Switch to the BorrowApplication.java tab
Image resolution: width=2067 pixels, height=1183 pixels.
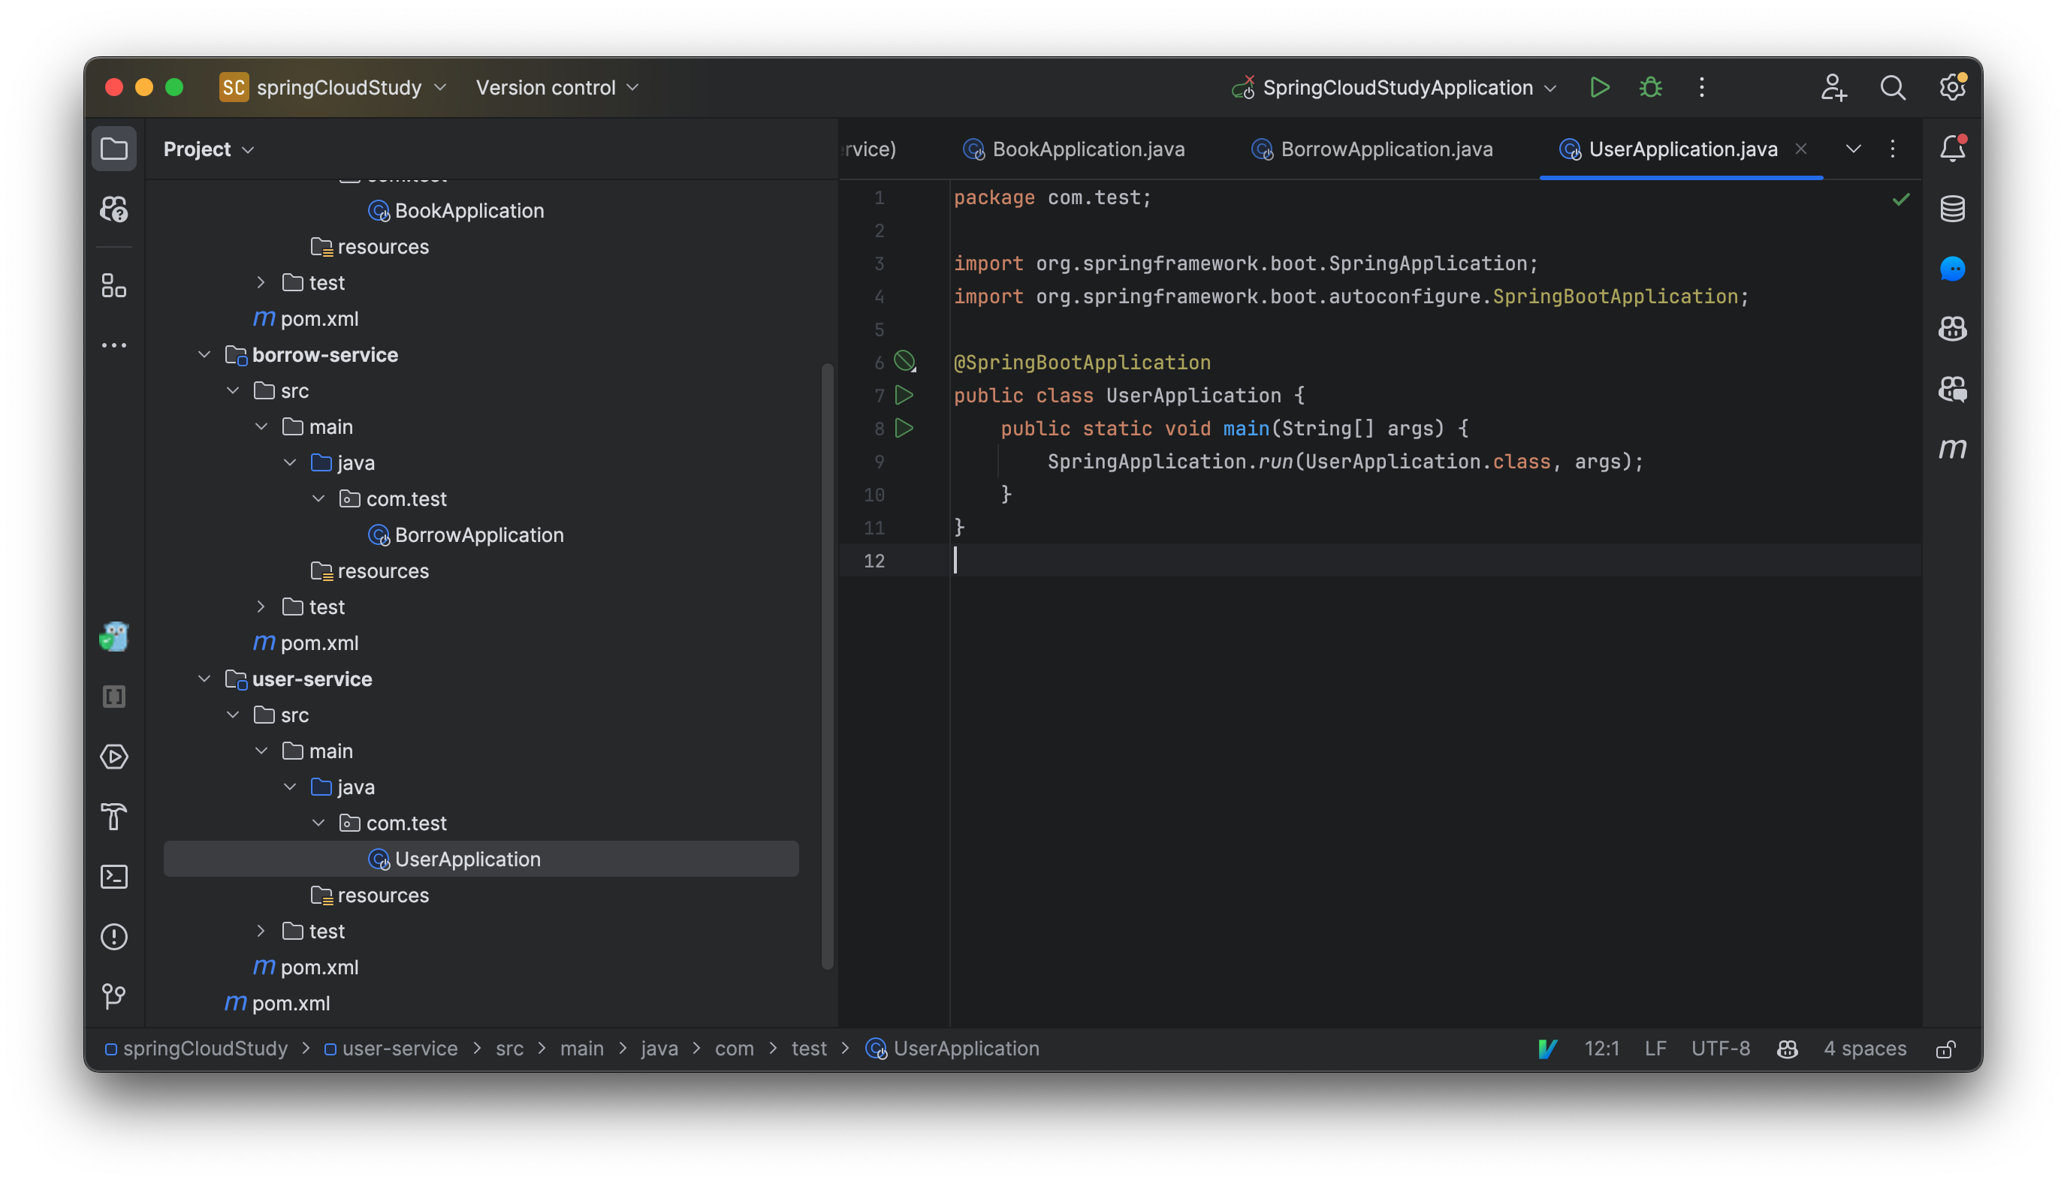[x=1385, y=149]
